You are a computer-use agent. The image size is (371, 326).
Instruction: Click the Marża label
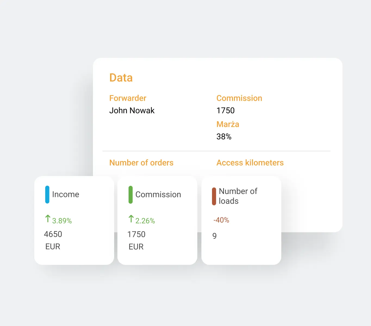[x=228, y=124]
